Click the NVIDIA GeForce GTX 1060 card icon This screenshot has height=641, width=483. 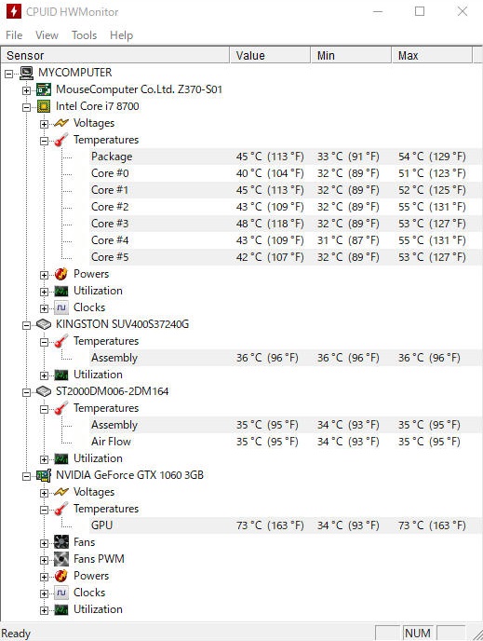(44, 475)
